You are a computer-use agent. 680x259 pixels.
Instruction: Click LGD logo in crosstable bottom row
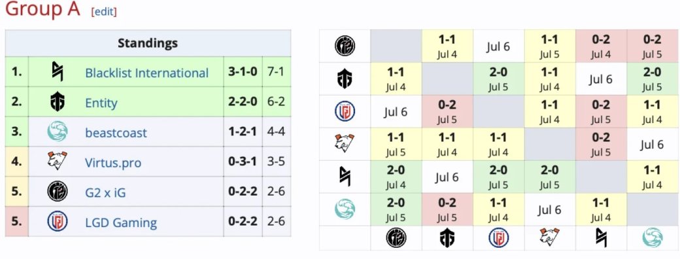tap(499, 237)
